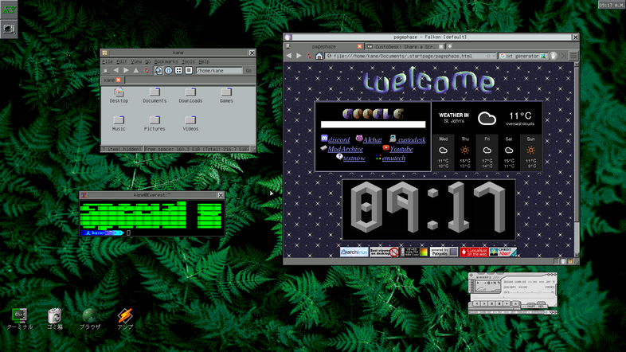
Task: Click the Canadian on the web badge
Action: click(x=474, y=252)
